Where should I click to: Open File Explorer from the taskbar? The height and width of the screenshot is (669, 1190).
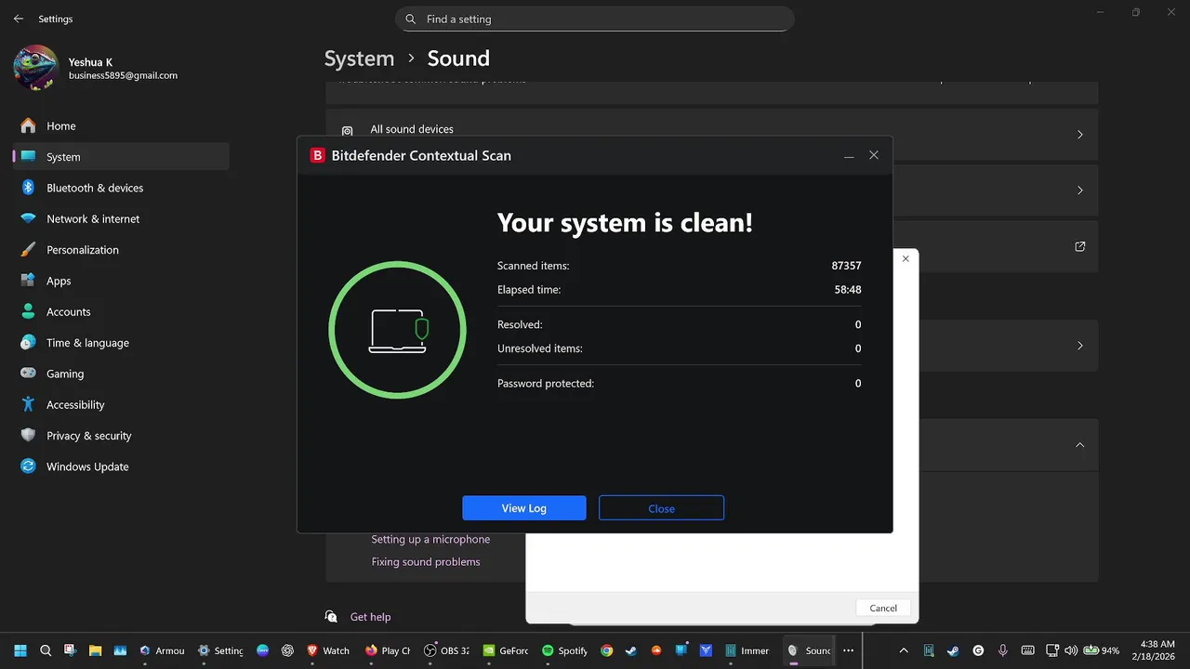tap(95, 650)
